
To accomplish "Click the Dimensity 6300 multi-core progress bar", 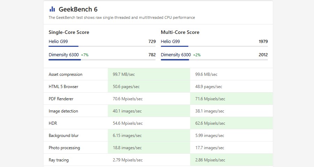I will pyautogui.click(x=214, y=60).
